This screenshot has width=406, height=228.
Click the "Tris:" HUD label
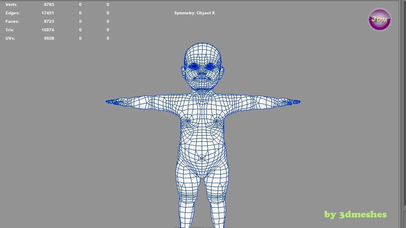click(x=10, y=30)
